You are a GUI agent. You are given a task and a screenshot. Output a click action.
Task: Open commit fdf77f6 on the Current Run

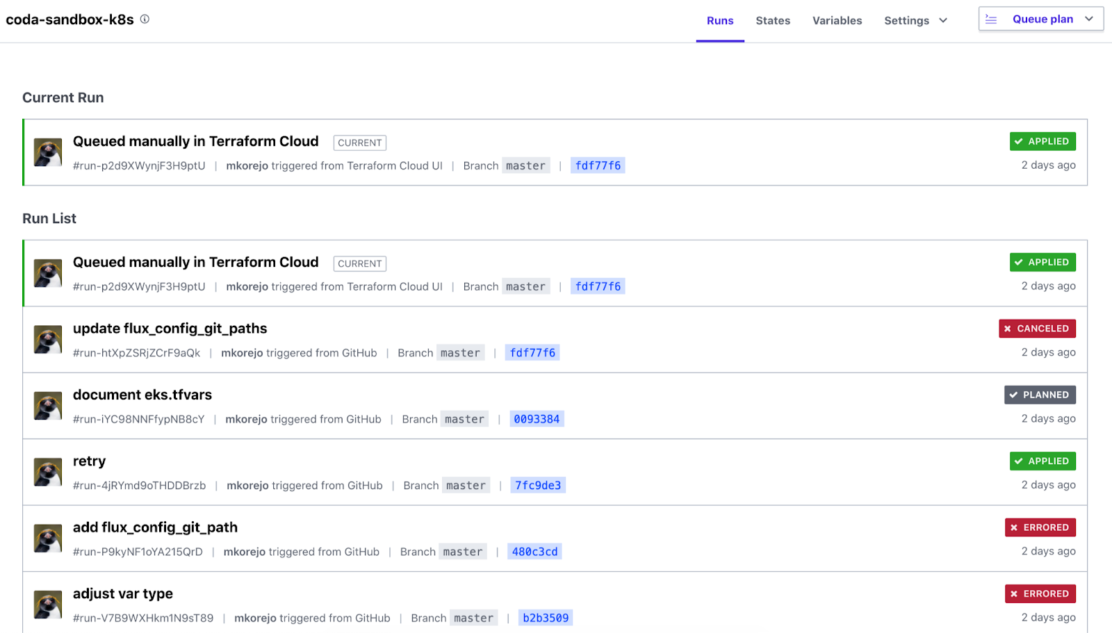click(597, 165)
